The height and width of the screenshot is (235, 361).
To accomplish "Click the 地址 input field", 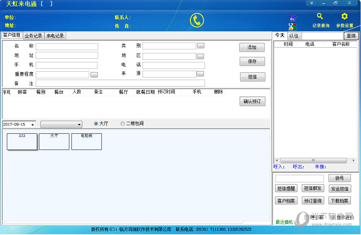I will click(67, 56).
